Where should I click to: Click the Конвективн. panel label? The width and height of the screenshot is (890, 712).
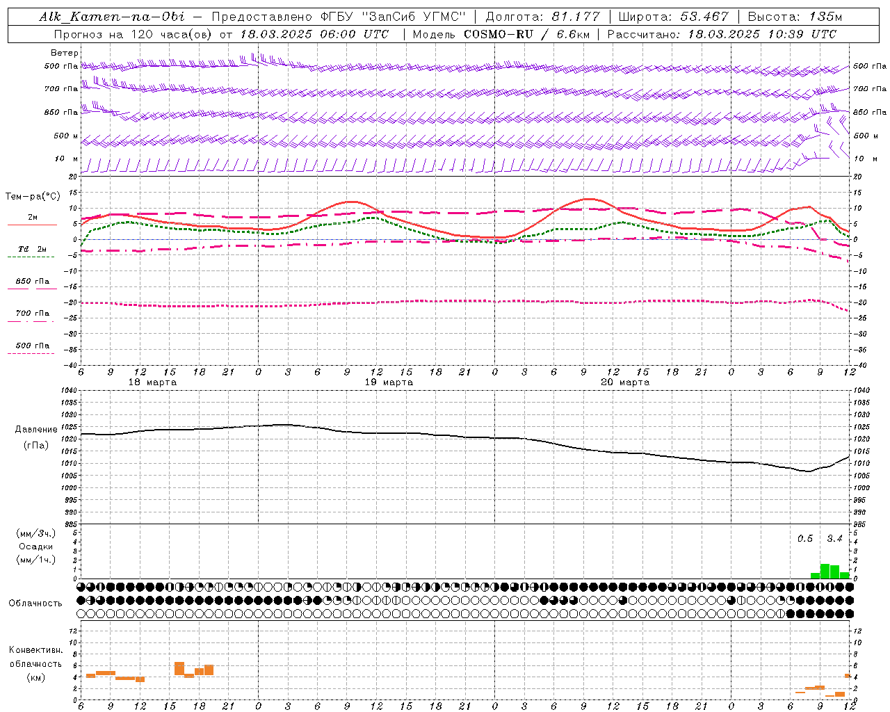click(36, 650)
